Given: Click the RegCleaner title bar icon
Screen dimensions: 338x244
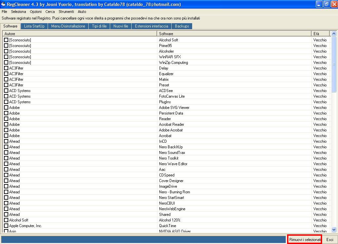Looking at the screenshot, I should click(x=3, y=4).
